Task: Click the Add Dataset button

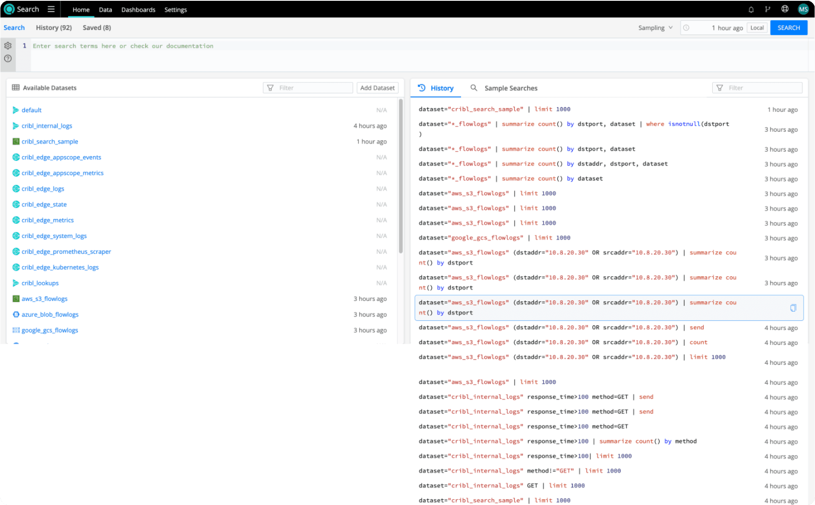Action: point(377,88)
